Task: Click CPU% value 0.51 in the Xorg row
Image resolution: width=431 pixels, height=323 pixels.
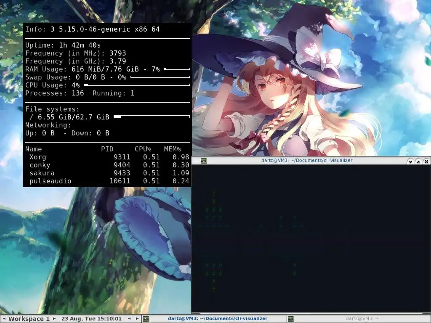Action: click(152, 157)
